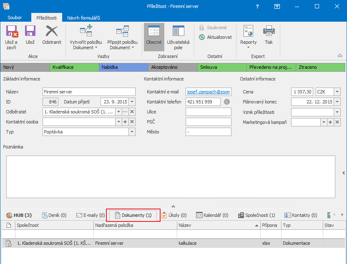The image size is (347, 264).
Task: Open the Úkoly (0) tab
Action: (174, 215)
